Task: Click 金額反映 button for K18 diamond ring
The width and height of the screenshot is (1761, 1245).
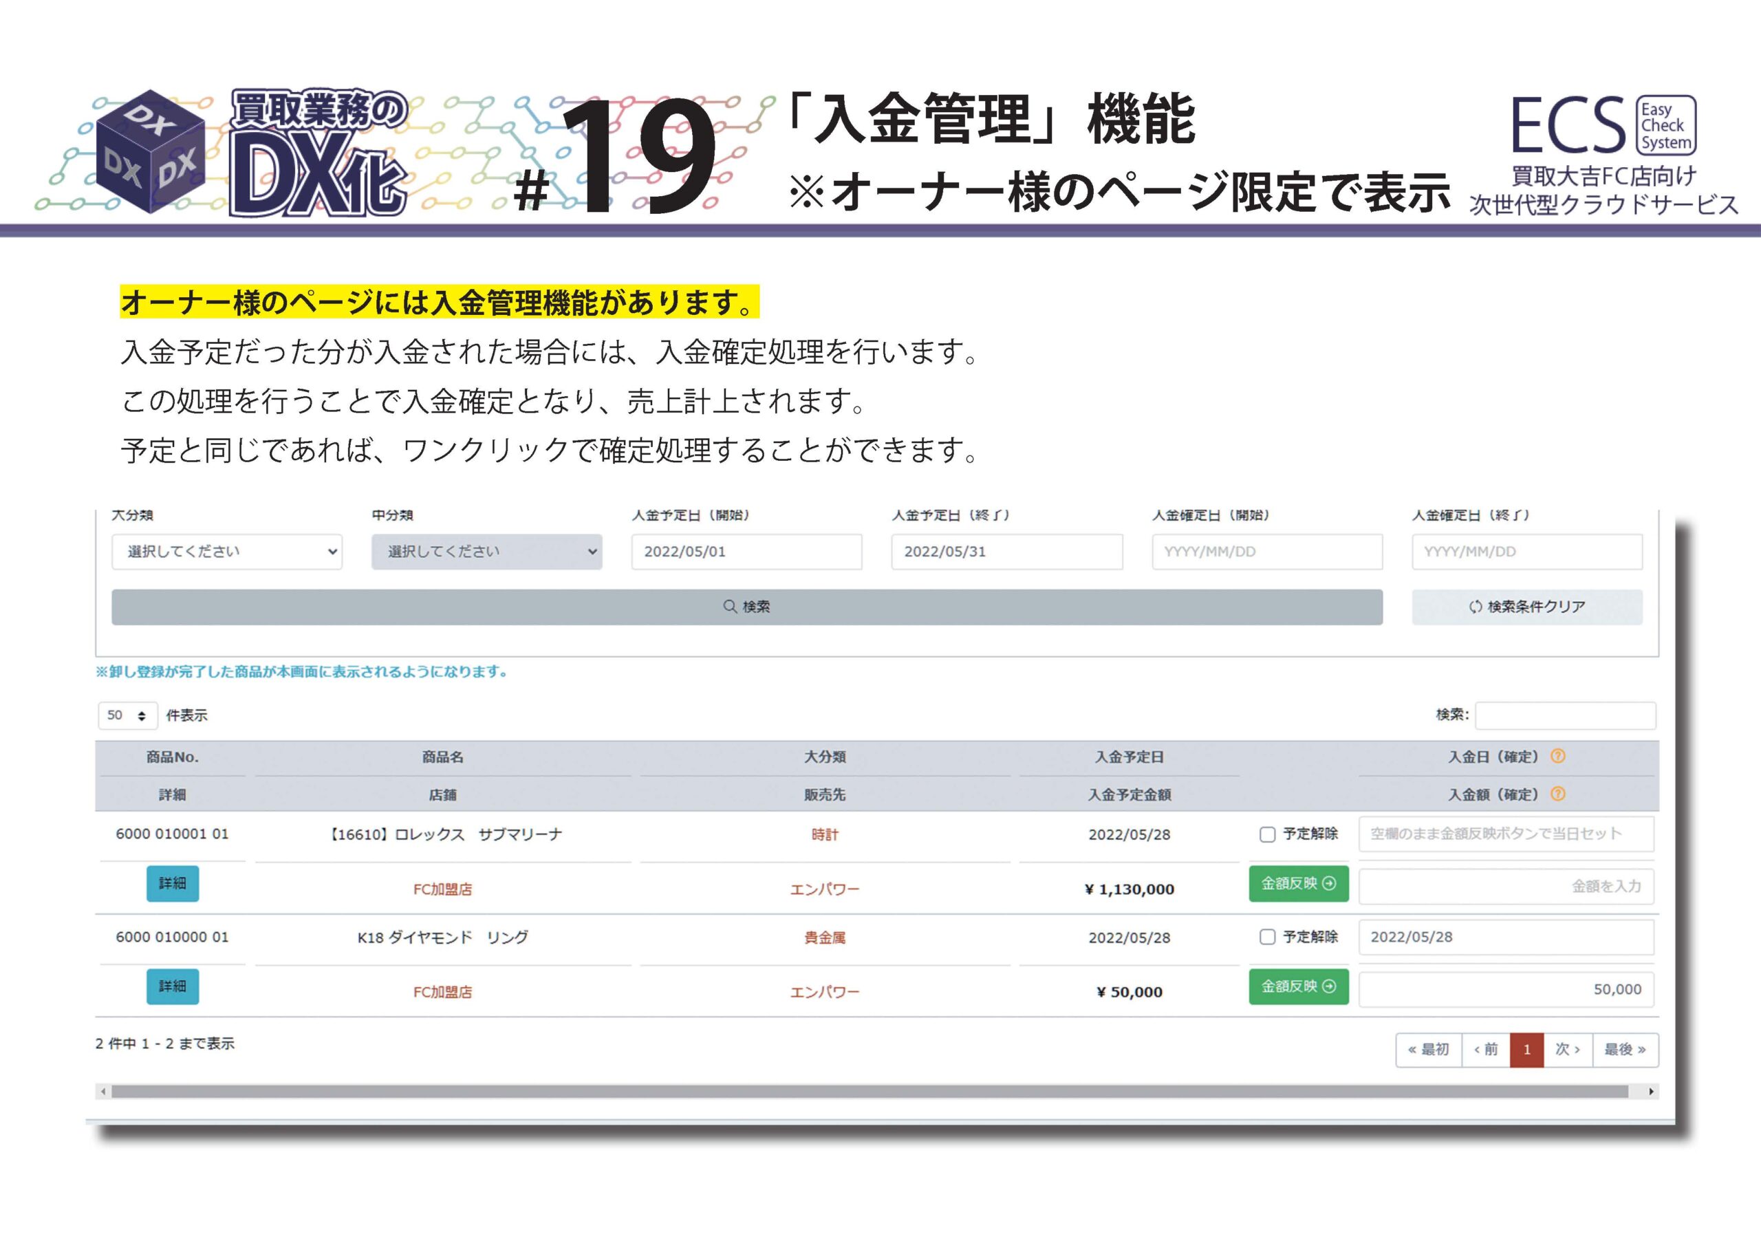Action: (1298, 986)
